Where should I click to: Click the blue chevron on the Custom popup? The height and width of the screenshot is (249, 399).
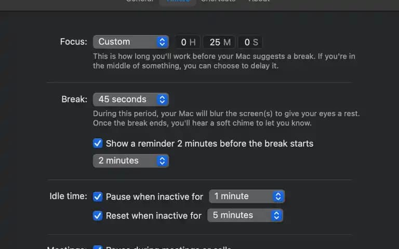coord(162,42)
